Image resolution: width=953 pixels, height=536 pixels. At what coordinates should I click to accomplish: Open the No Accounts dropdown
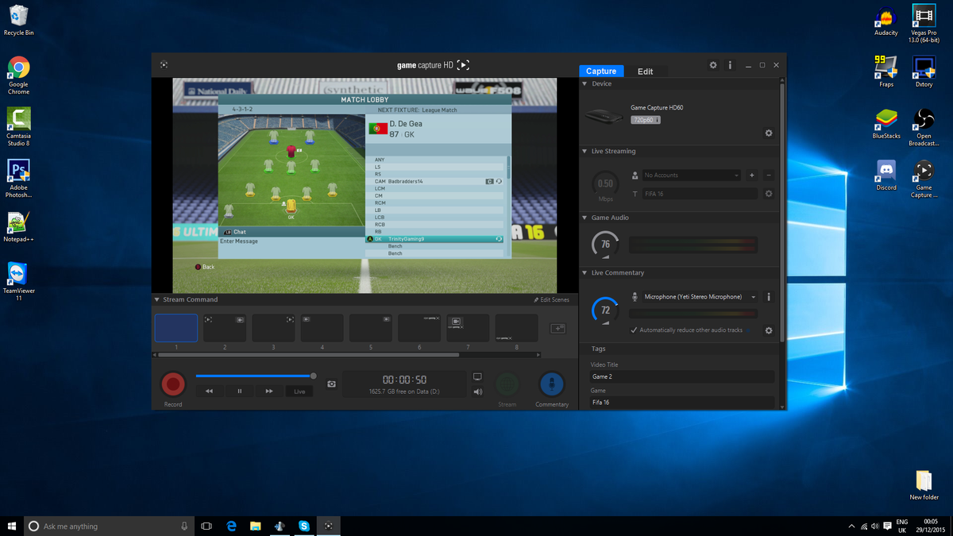pyautogui.click(x=690, y=175)
